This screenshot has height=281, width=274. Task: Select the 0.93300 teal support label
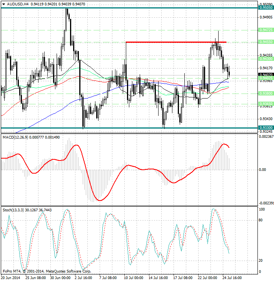pyautogui.click(x=266, y=127)
